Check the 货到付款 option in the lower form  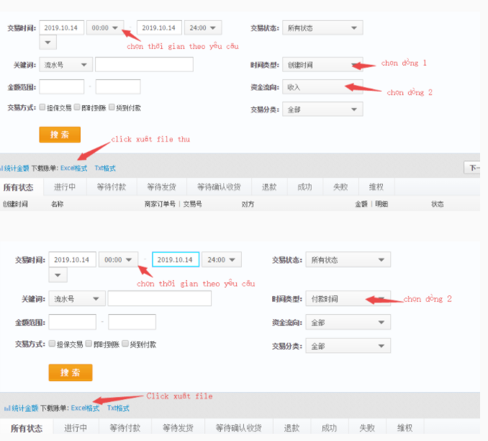point(125,344)
